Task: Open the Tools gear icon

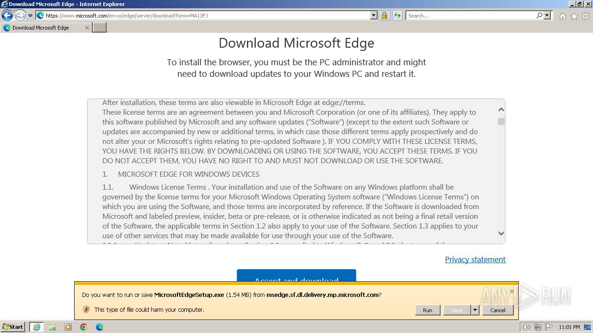Action: 586,16
